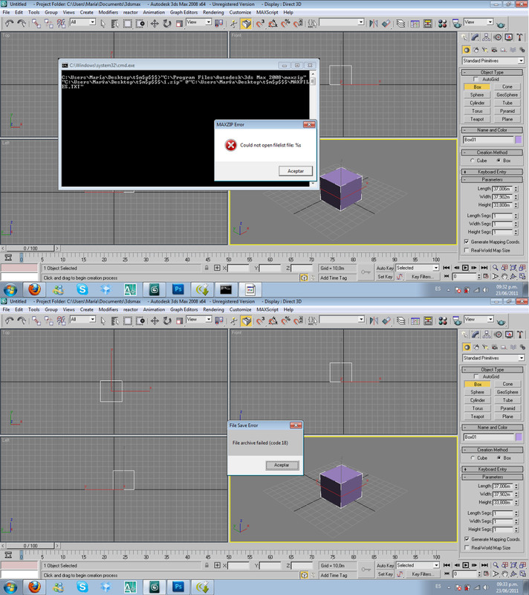Pick Select and Move tool in upper toolbar
529x595 pixels.
[155, 24]
